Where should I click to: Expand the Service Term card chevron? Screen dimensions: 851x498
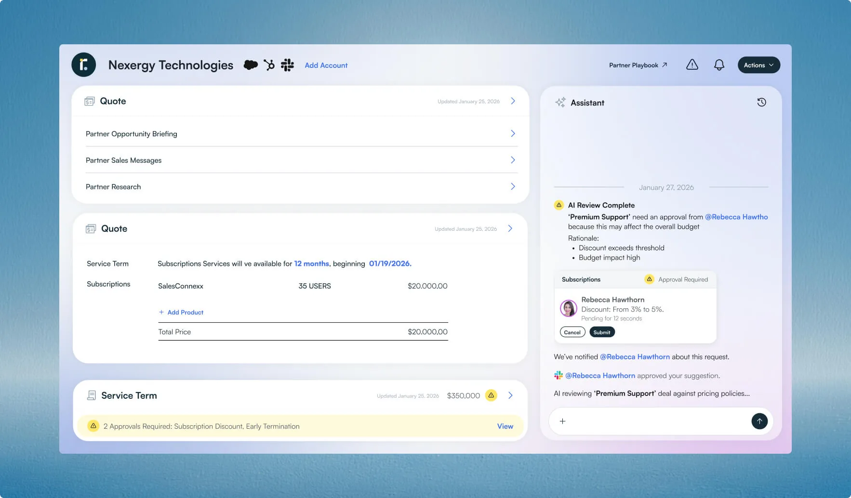point(510,395)
